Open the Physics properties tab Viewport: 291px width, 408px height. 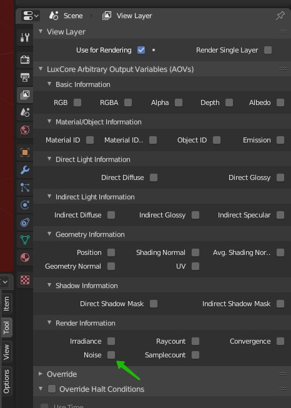(x=25, y=205)
